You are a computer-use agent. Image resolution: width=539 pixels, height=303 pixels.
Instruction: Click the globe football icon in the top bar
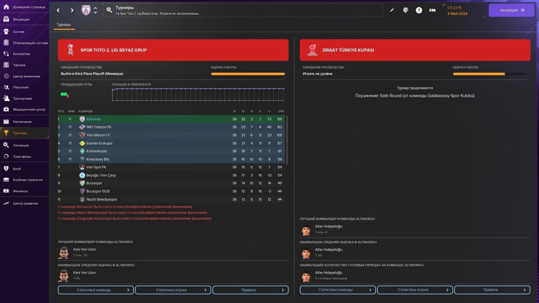406,10
